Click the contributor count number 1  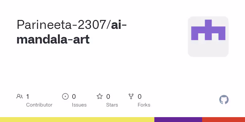point(28,97)
